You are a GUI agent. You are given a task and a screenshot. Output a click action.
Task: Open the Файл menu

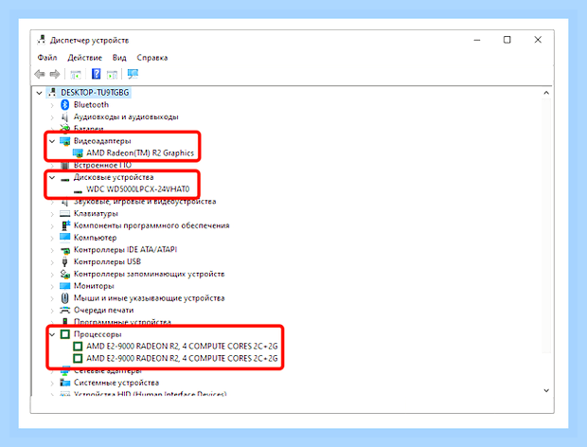point(47,58)
